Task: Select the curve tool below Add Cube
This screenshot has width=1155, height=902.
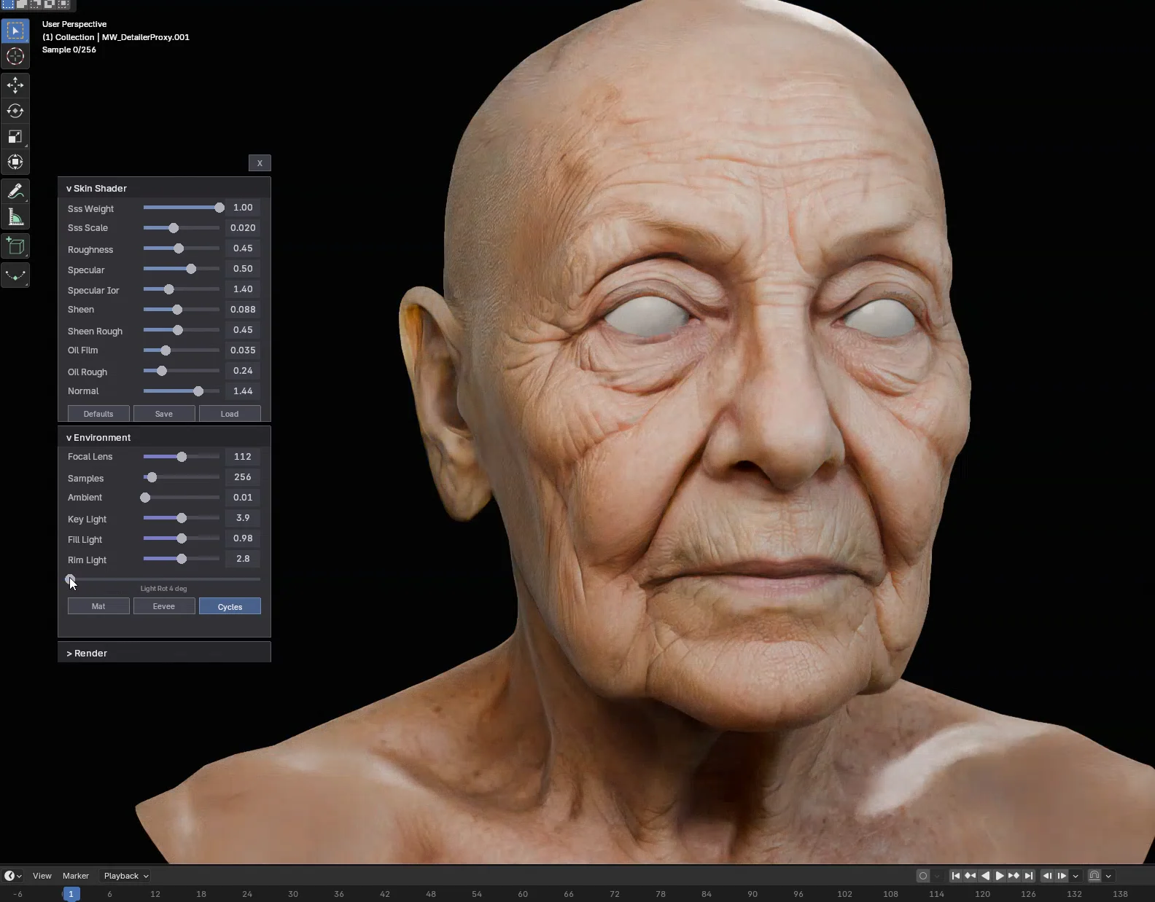Action: click(x=15, y=275)
